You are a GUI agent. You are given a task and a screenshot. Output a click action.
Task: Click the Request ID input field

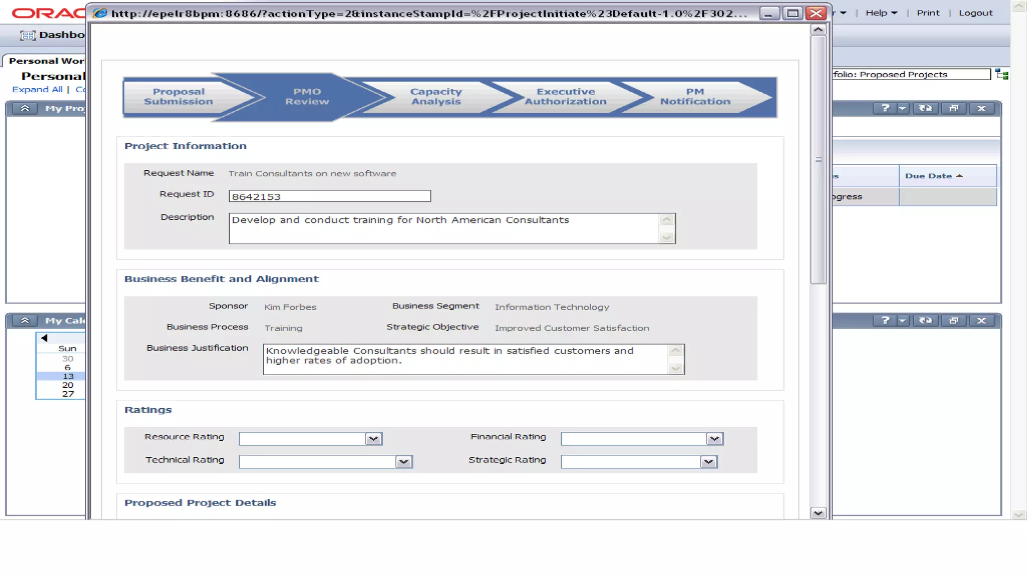pos(329,196)
